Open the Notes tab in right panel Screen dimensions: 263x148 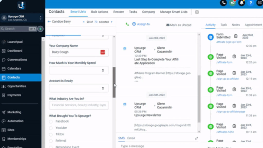pos(236,25)
